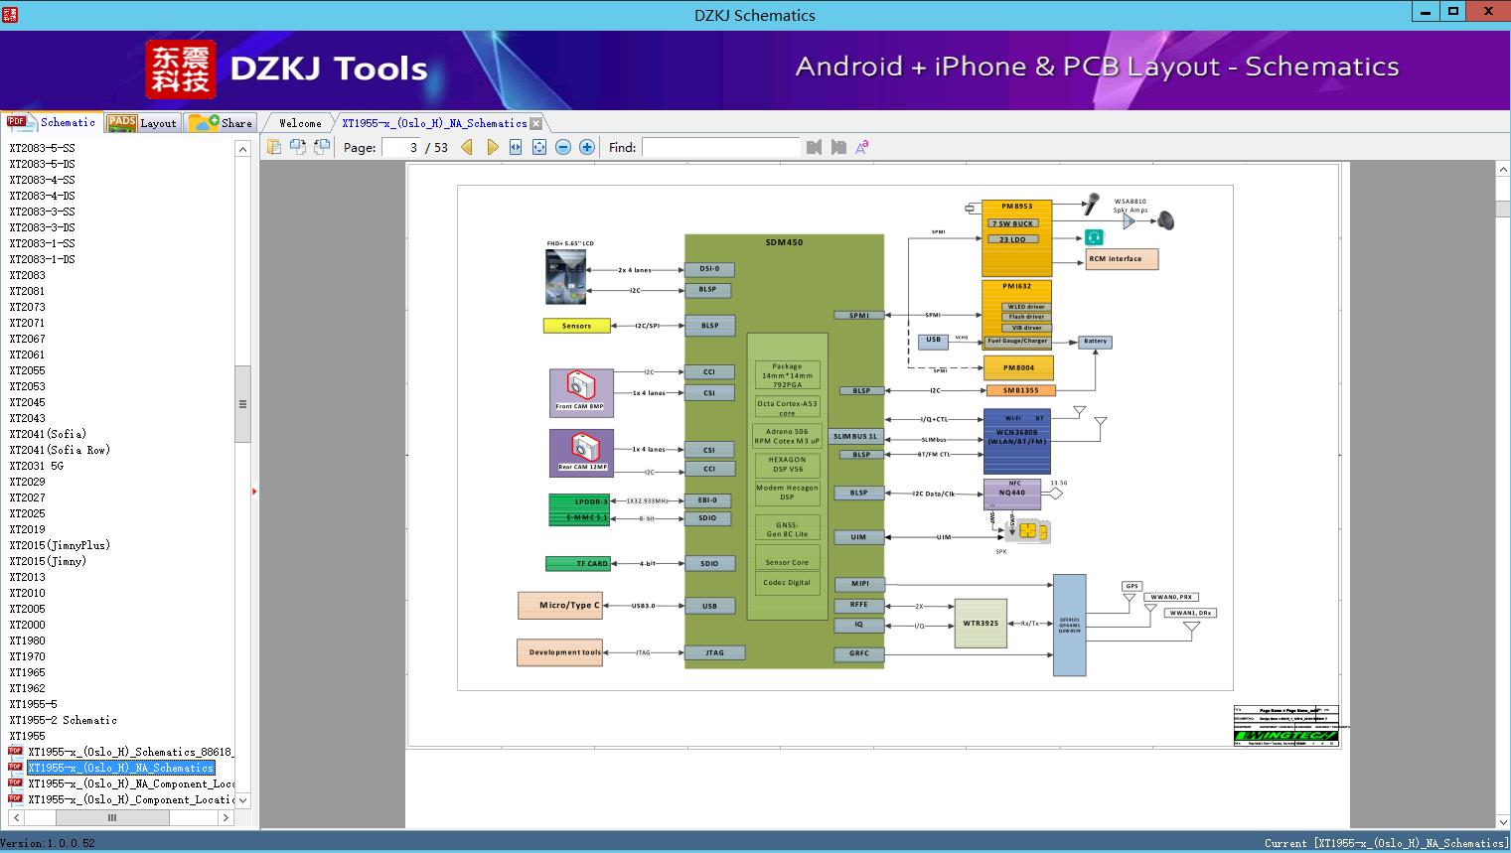Click the app icon in the title bar

[11, 15]
